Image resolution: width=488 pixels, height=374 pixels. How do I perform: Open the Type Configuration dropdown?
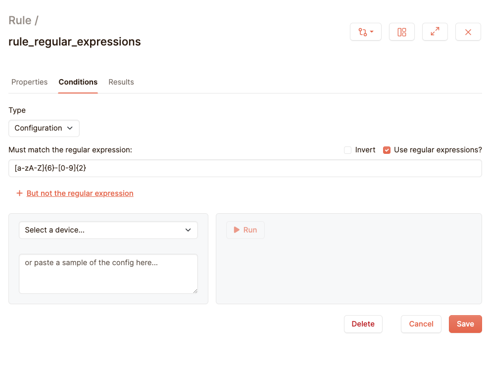(44, 128)
